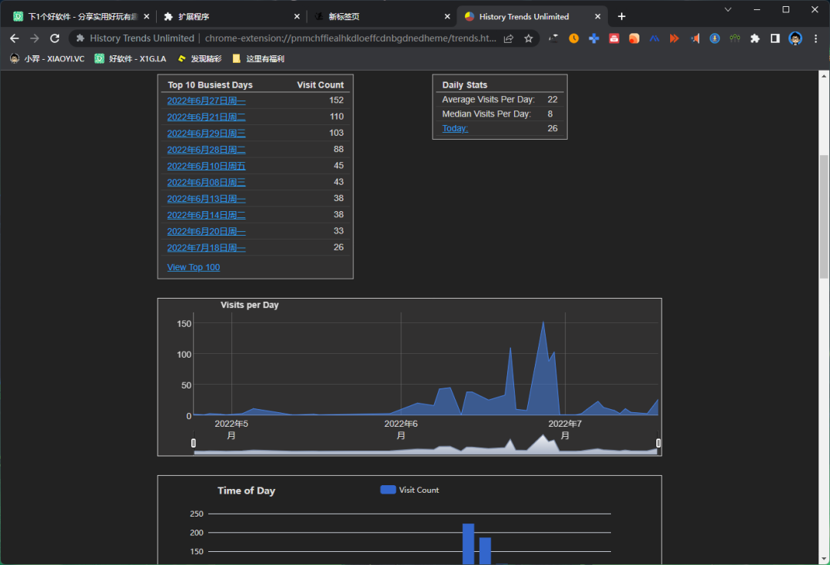
Task: Open the 2022年6月27日周一 busiest day link
Action: [206, 101]
